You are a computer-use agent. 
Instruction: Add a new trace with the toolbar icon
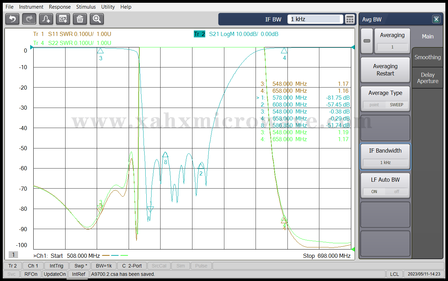coord(46,19)
